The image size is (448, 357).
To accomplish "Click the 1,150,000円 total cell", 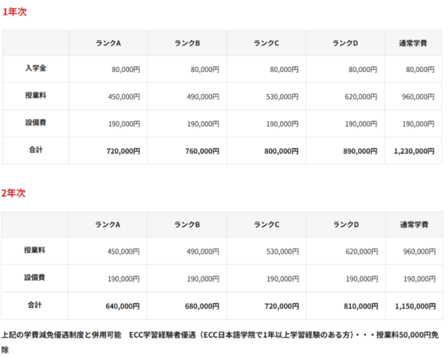I will coord(414,305).
